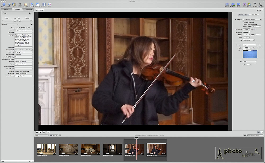The height and width of the screenshot is (163, 265).
Task: Uncheck the Show title checkbox
Action: pos(244,27)
